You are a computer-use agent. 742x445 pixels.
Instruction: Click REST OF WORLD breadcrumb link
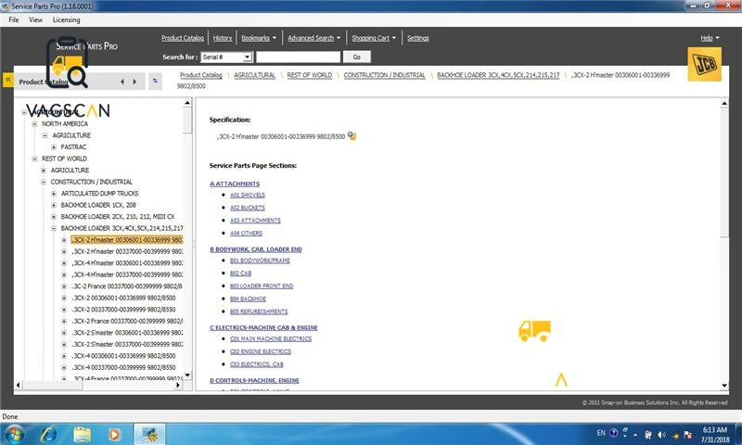click(310, 75)
